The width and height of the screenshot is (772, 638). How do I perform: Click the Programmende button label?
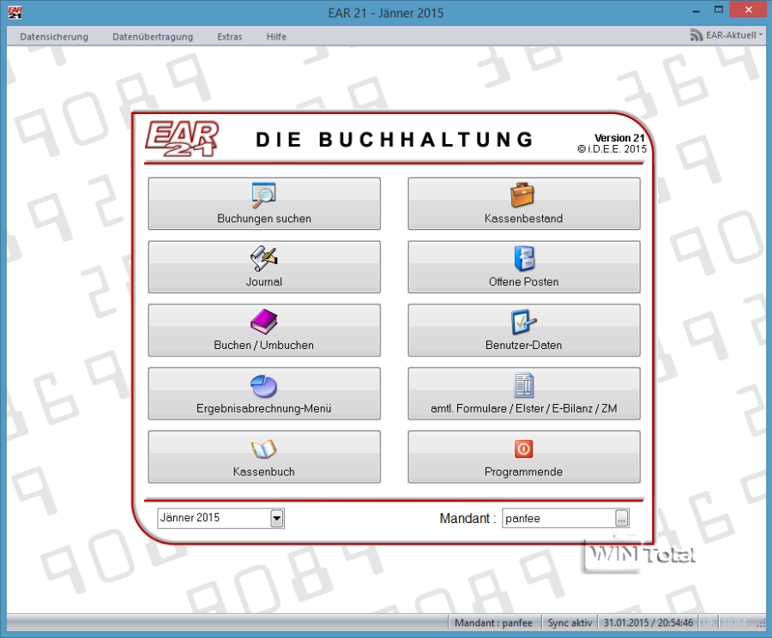pos(524,472)
